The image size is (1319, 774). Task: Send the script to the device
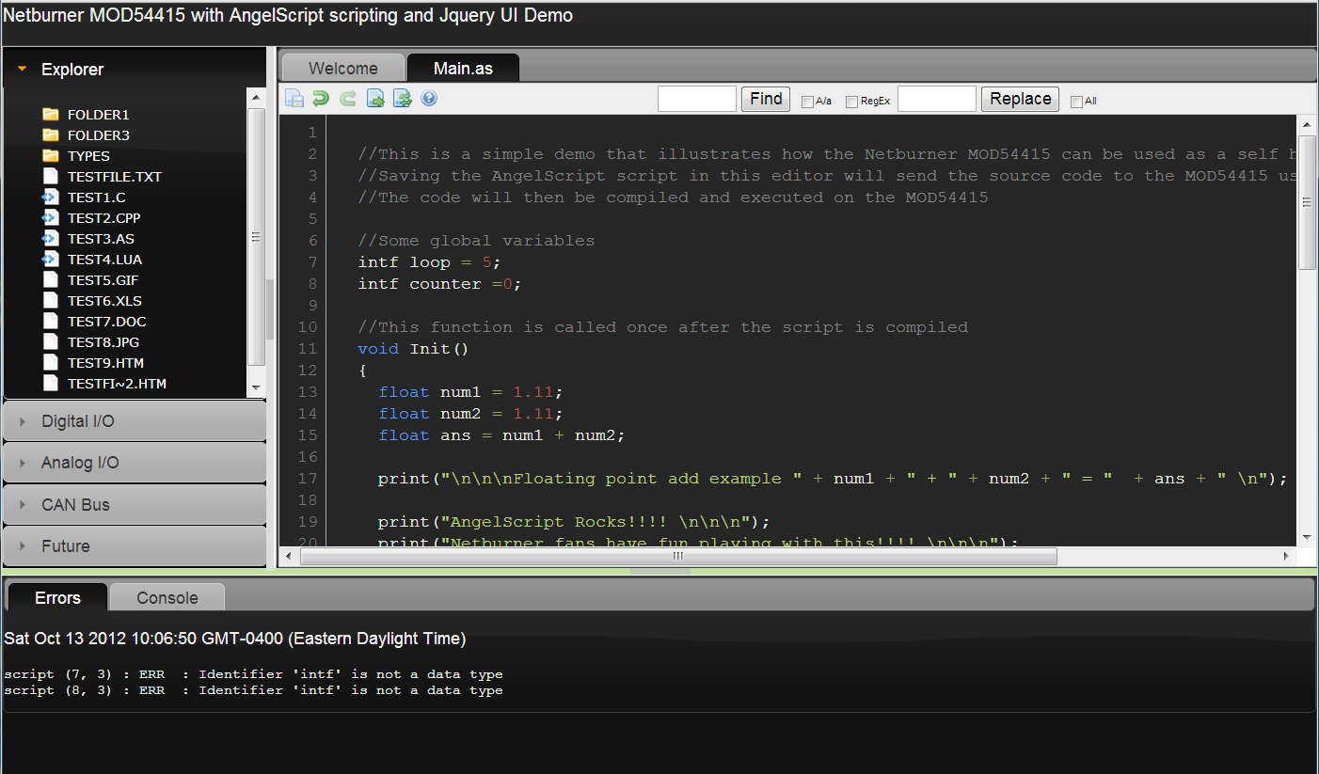coord(374,98)
